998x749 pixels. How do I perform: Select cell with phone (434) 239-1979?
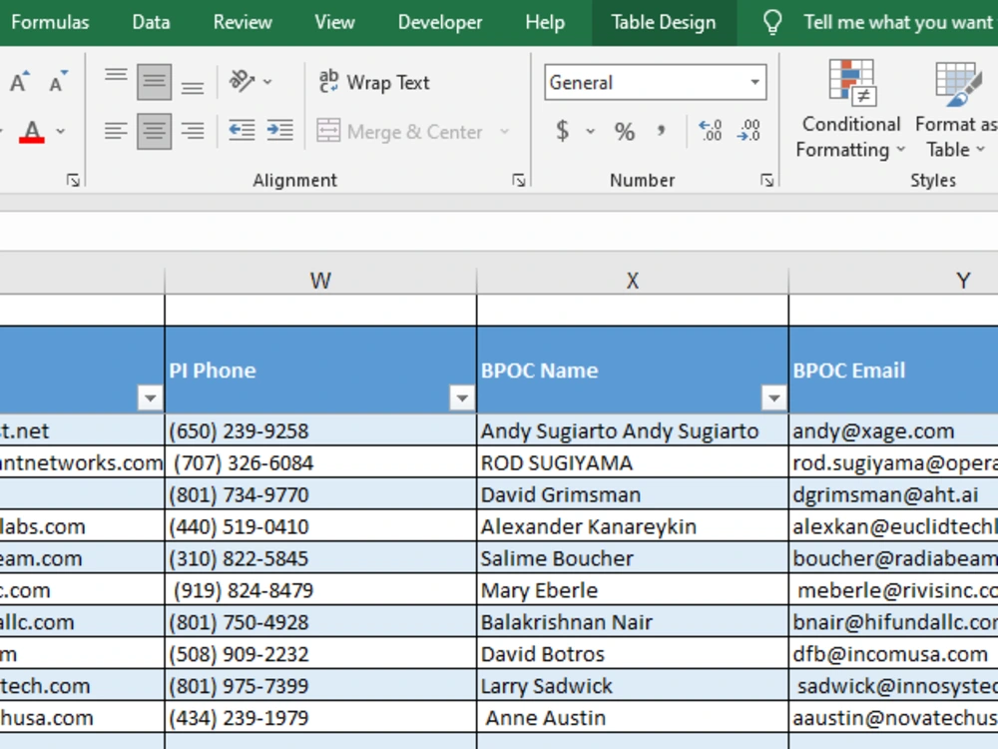pos(320,717)
